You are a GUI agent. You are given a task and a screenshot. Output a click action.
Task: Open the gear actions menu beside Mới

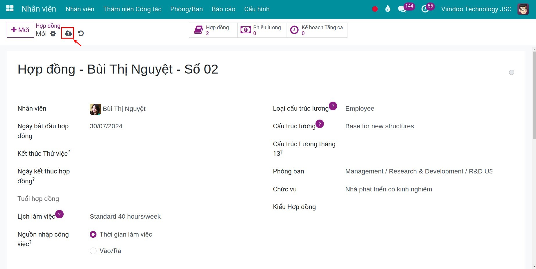click(53, 34)
